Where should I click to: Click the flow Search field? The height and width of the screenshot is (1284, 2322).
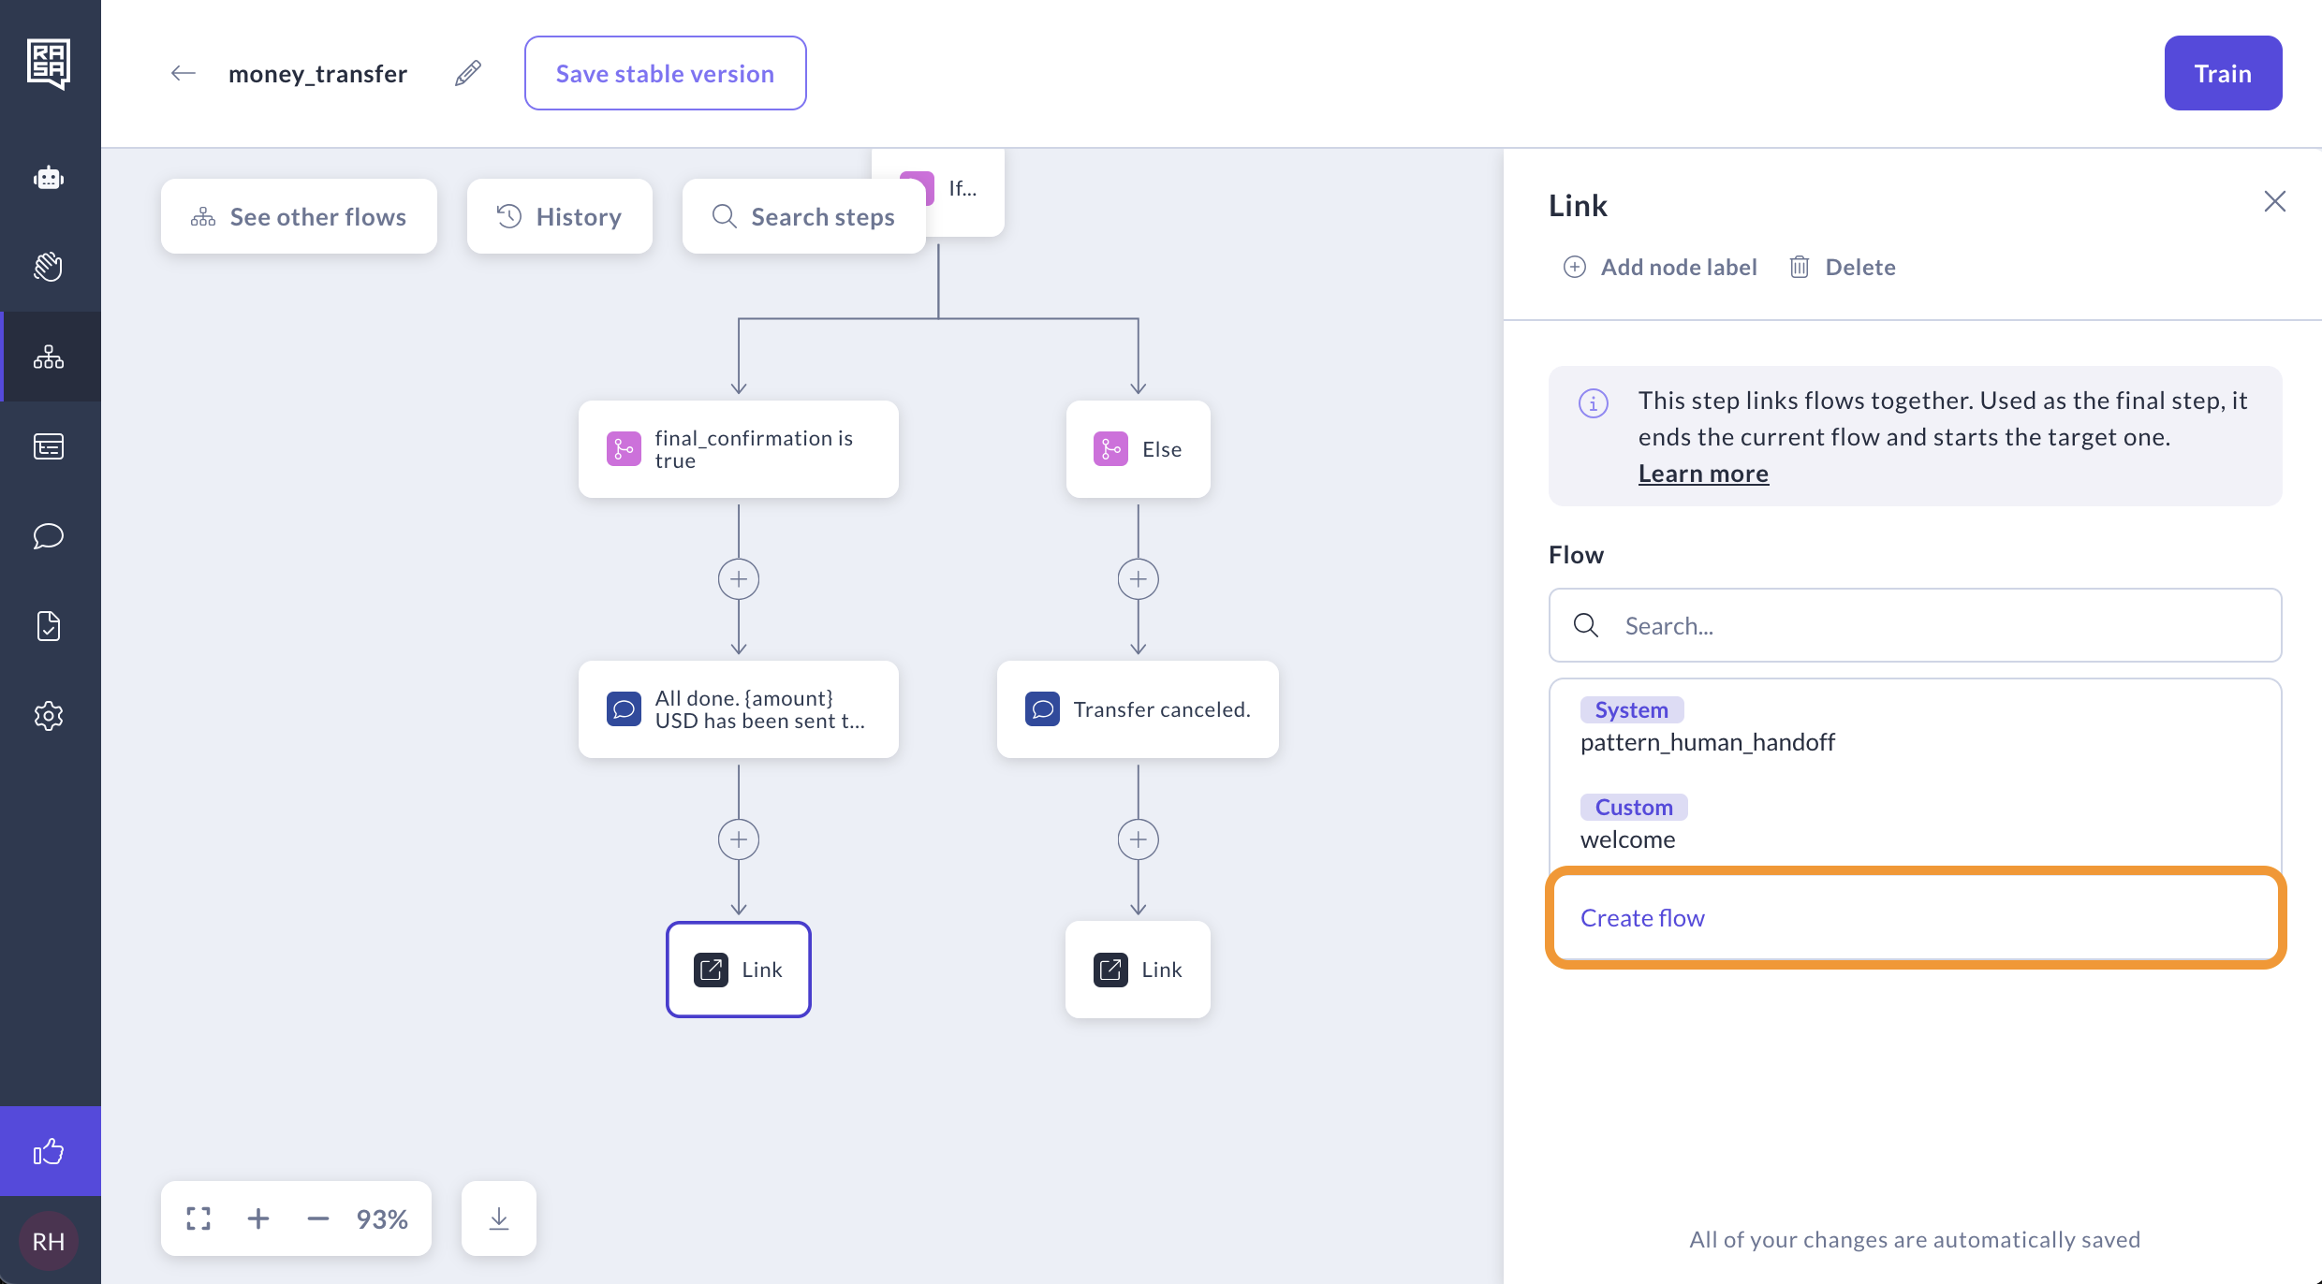pyautogui.click(x=1915, y=625)
